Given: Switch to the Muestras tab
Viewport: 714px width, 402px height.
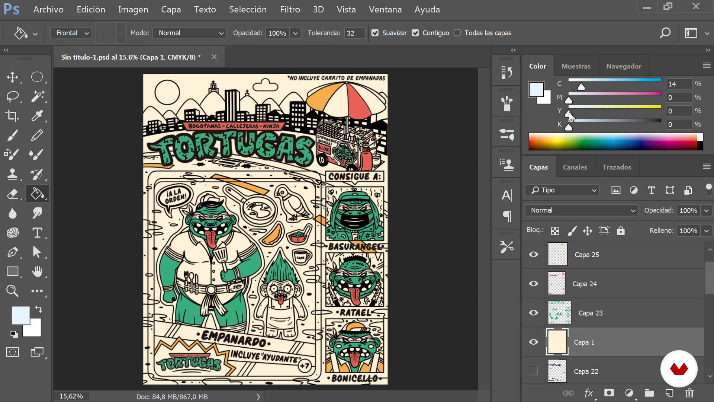Looking at the screenshot, I should pyautogui.click(x=576, y=66).
